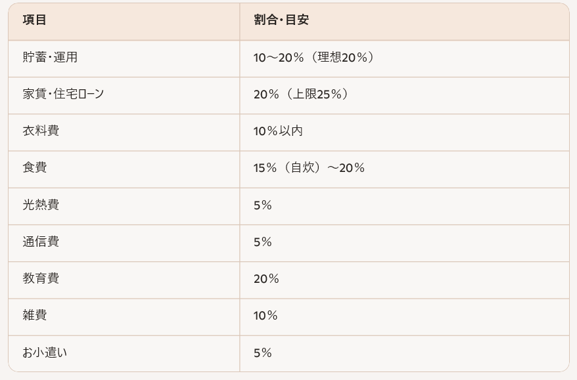This screenshot has width=577, height=380.
Task: Select the 衣料費 row label
Action: click(x=41, y=131)
